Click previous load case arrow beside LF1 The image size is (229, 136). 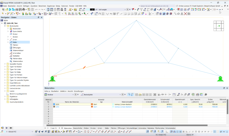(x=127, y=9)
